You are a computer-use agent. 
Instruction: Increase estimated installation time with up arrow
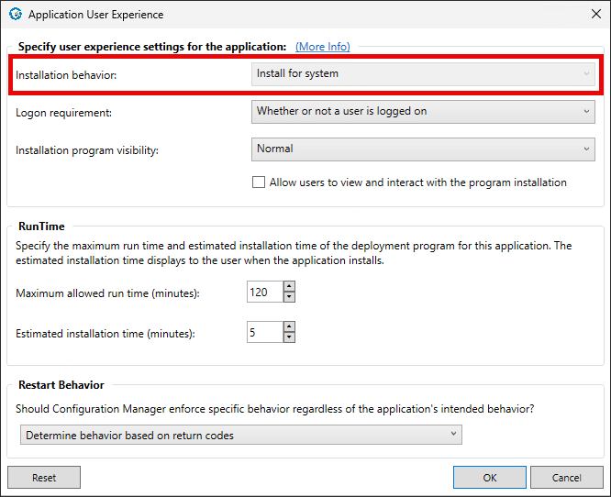point(289,326)
